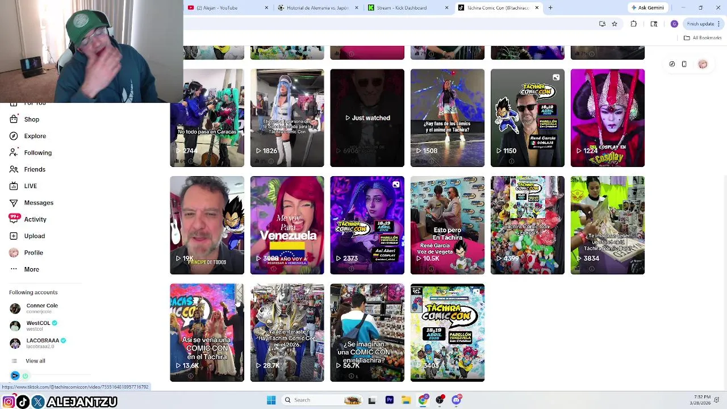Open the Me voy para Venezuela video
Image resolution: width=727 pixels, height=409 pixels.
287,225
